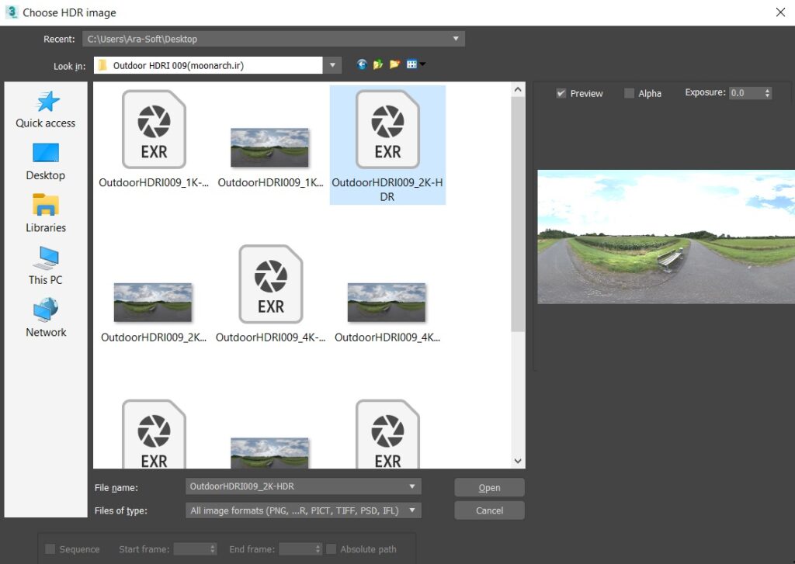The height and width of the screenshot is (564, 795).
Task: Click the HDR panorama preview image
Action: click(x=665, y=237)
